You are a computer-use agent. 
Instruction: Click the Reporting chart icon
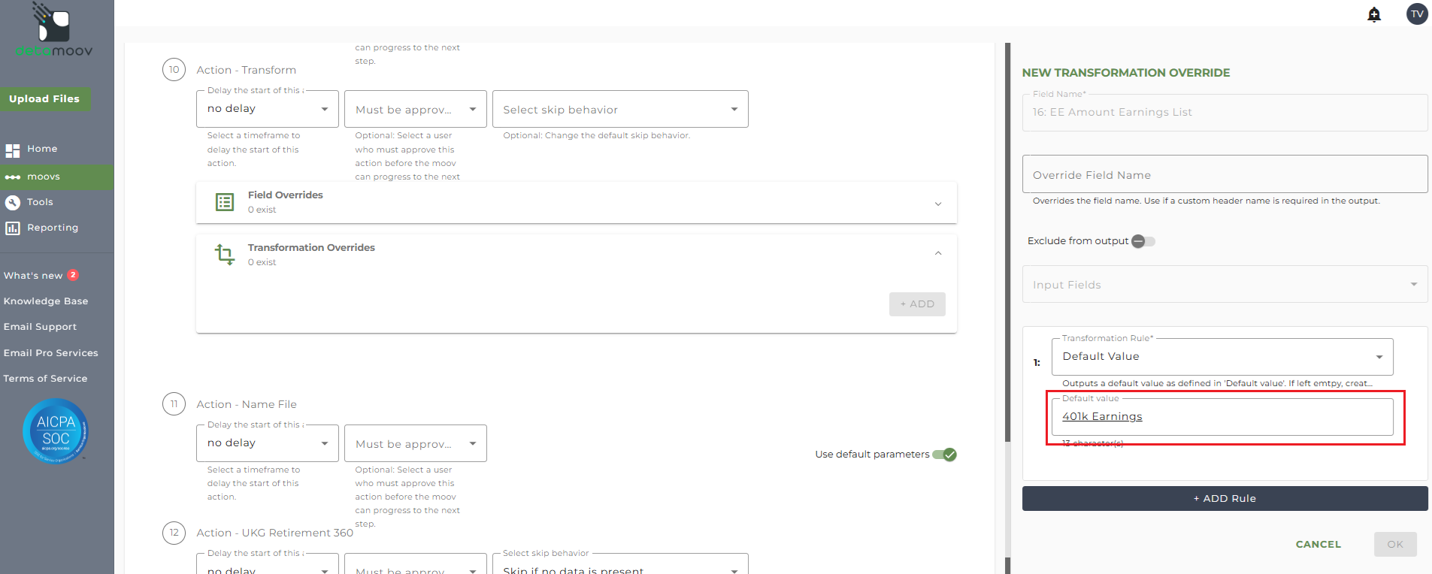point(13,228)
